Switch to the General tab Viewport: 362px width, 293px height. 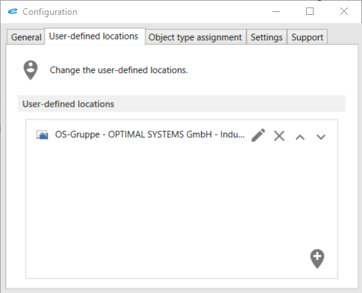(x=26, y=37)
